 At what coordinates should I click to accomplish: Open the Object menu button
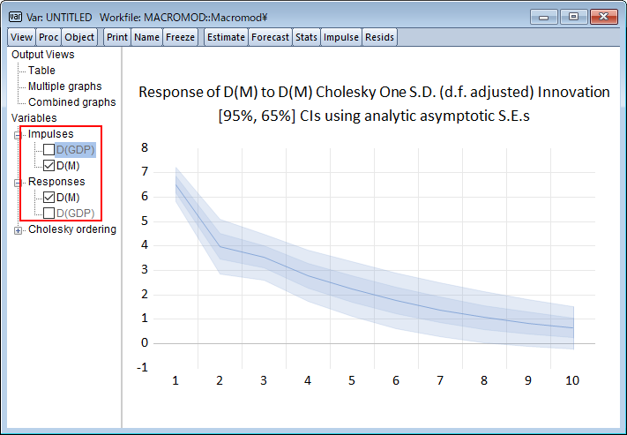pos(79,37)
